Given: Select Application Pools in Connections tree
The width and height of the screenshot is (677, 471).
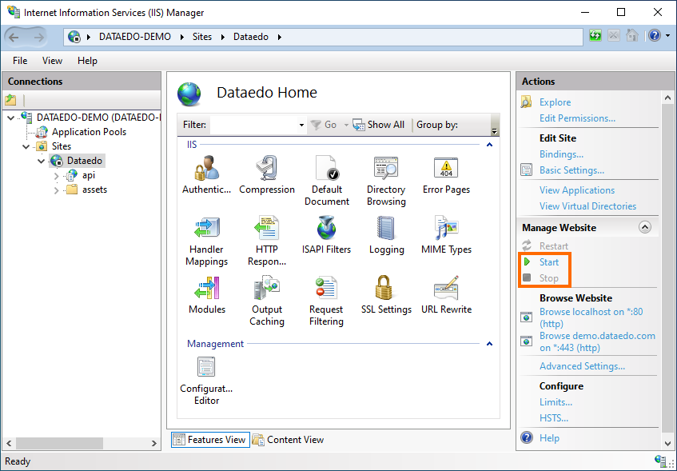Looking at the screenshot, I should (89, 132).
